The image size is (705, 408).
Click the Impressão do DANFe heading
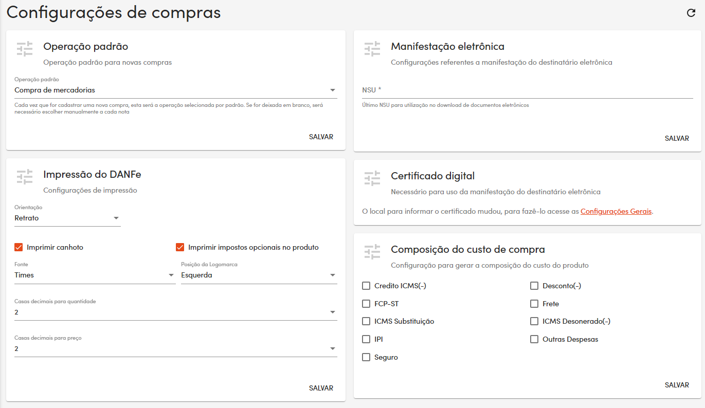[92, 175]
